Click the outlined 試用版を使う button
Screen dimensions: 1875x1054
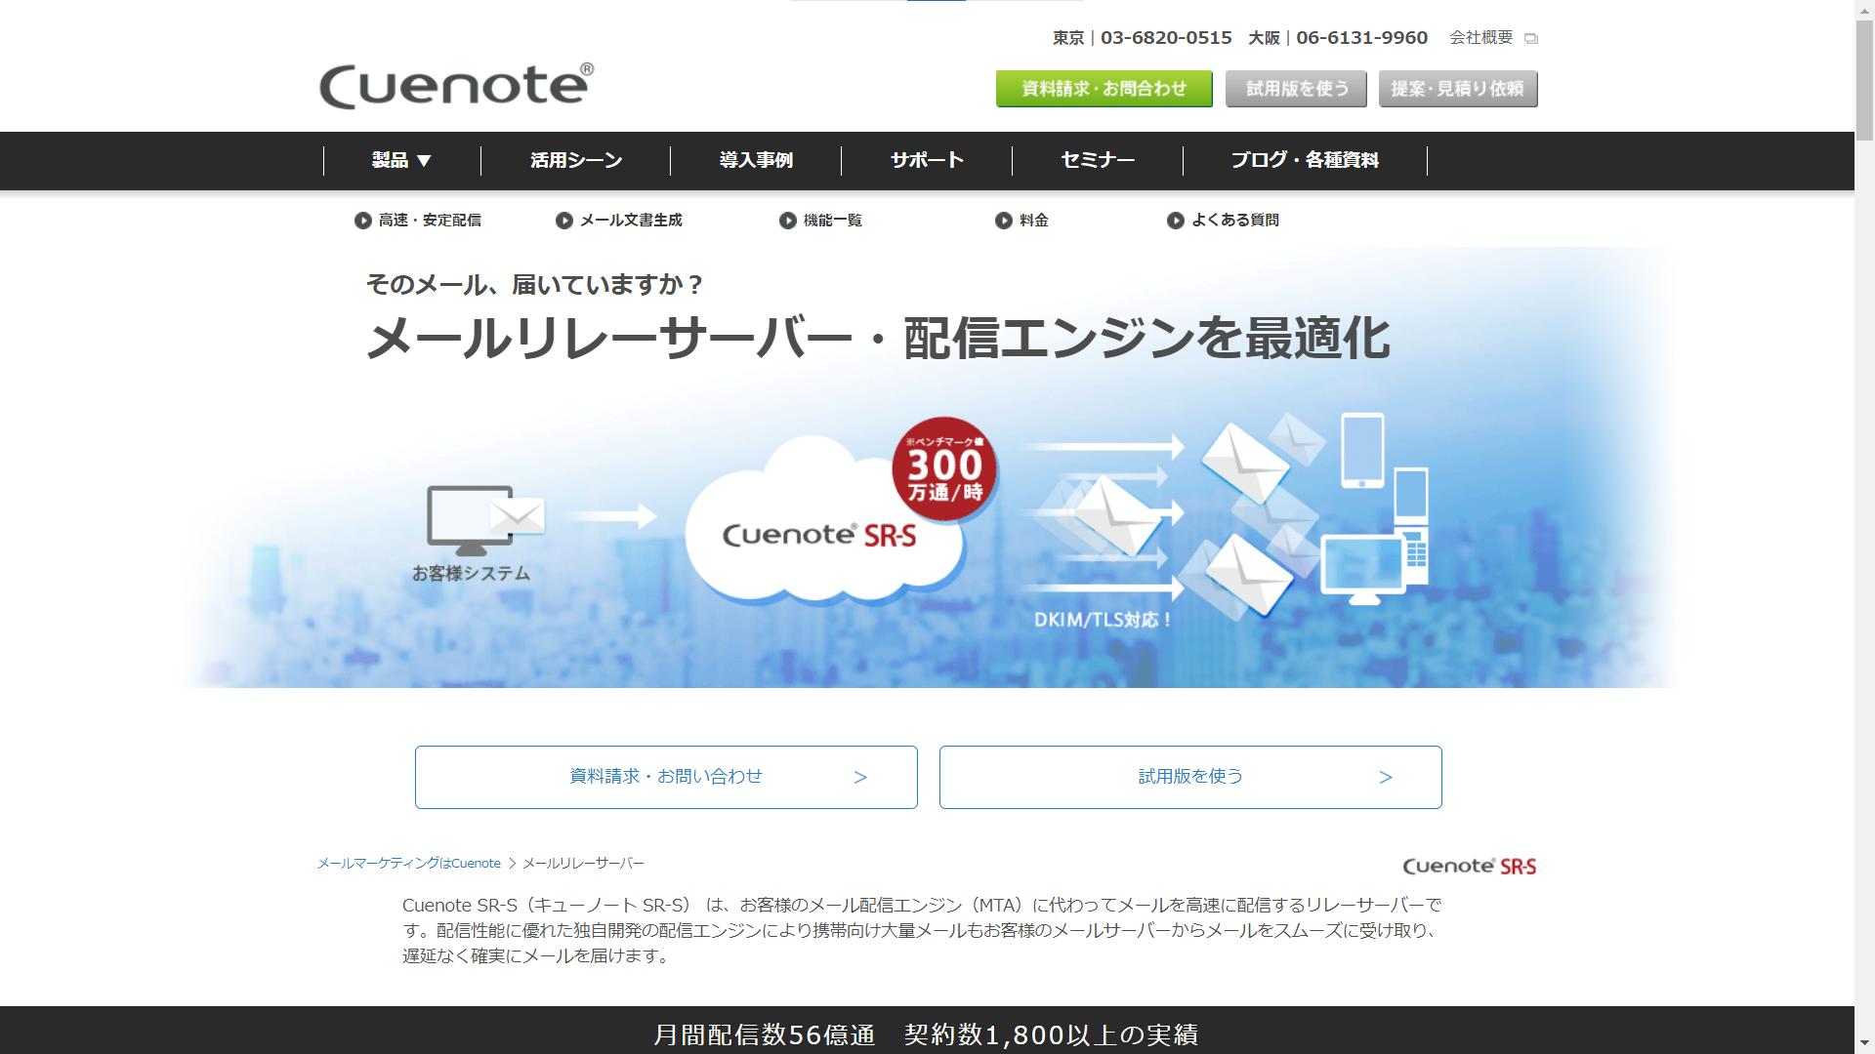pos(1190,777)
